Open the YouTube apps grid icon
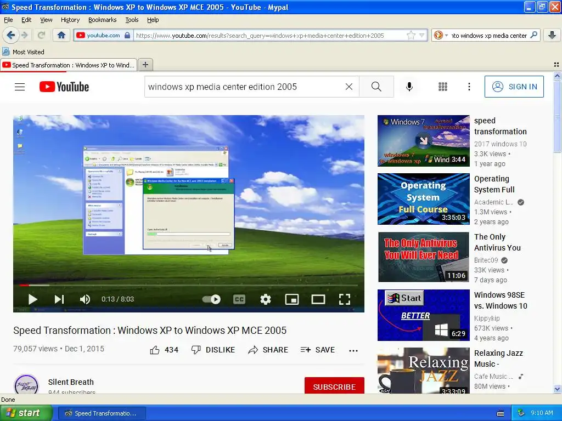Image resolution: width=562 pixels, height=421 pixels. coord(443,87)
